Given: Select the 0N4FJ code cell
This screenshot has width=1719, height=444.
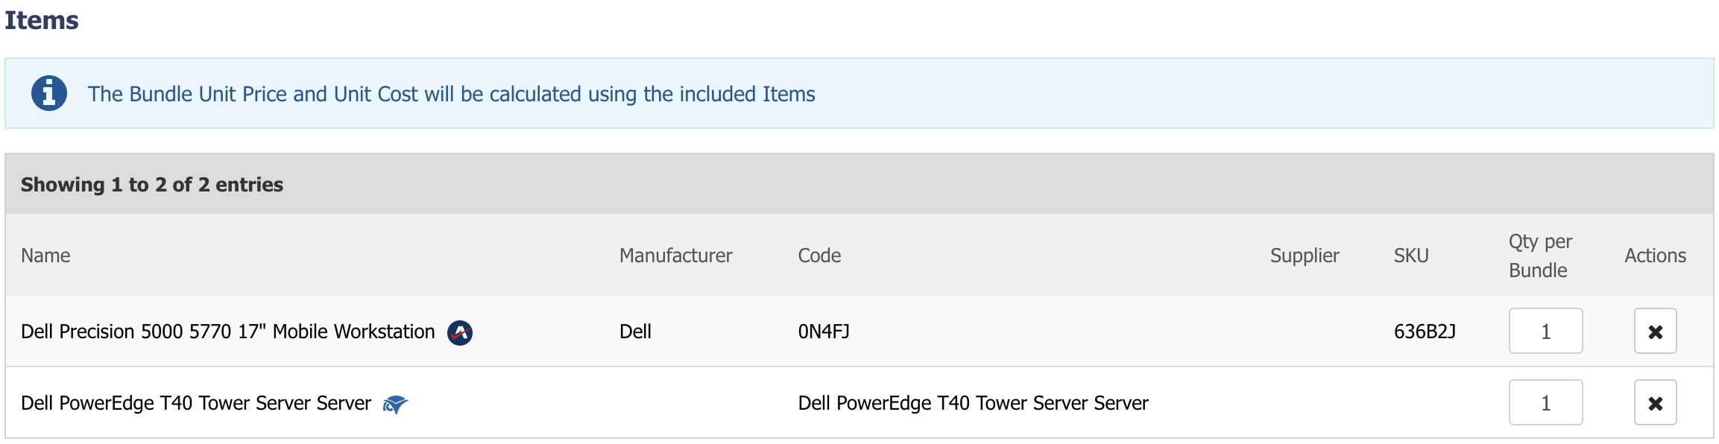Looking at the screenshot, I should point(824,332).
